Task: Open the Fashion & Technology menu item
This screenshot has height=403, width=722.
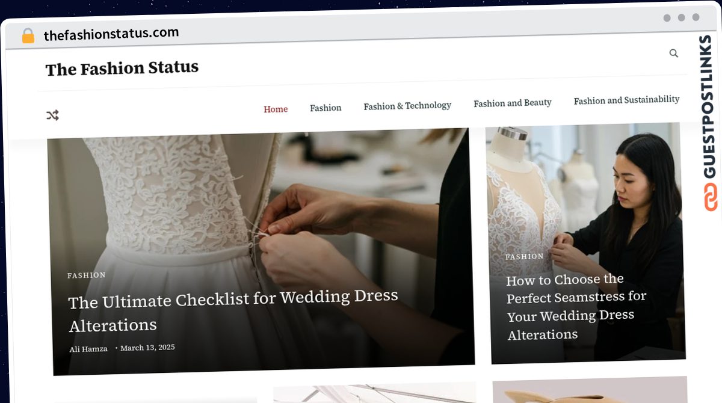Action: click(x=407, y=106)
